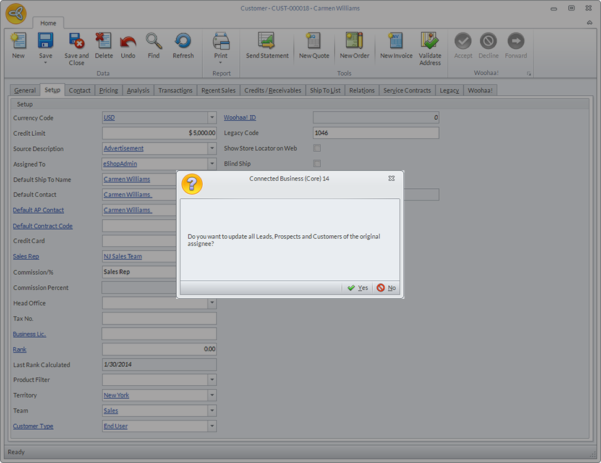The width and height of the screenshot is (601, 463).
Task: Click the Send Statement icon
Action: click(x=267, y=42)
